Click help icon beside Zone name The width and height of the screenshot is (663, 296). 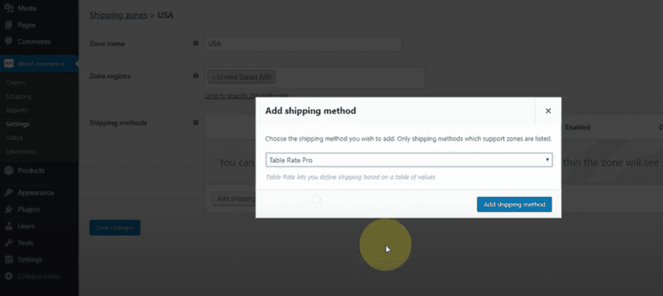196,43
